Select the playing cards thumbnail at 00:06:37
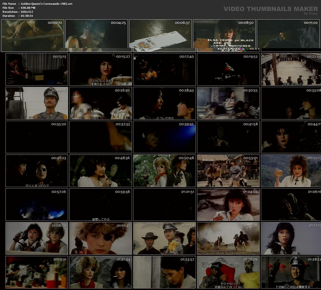This screenshot has height=290, width=321. tap(160, 35)
